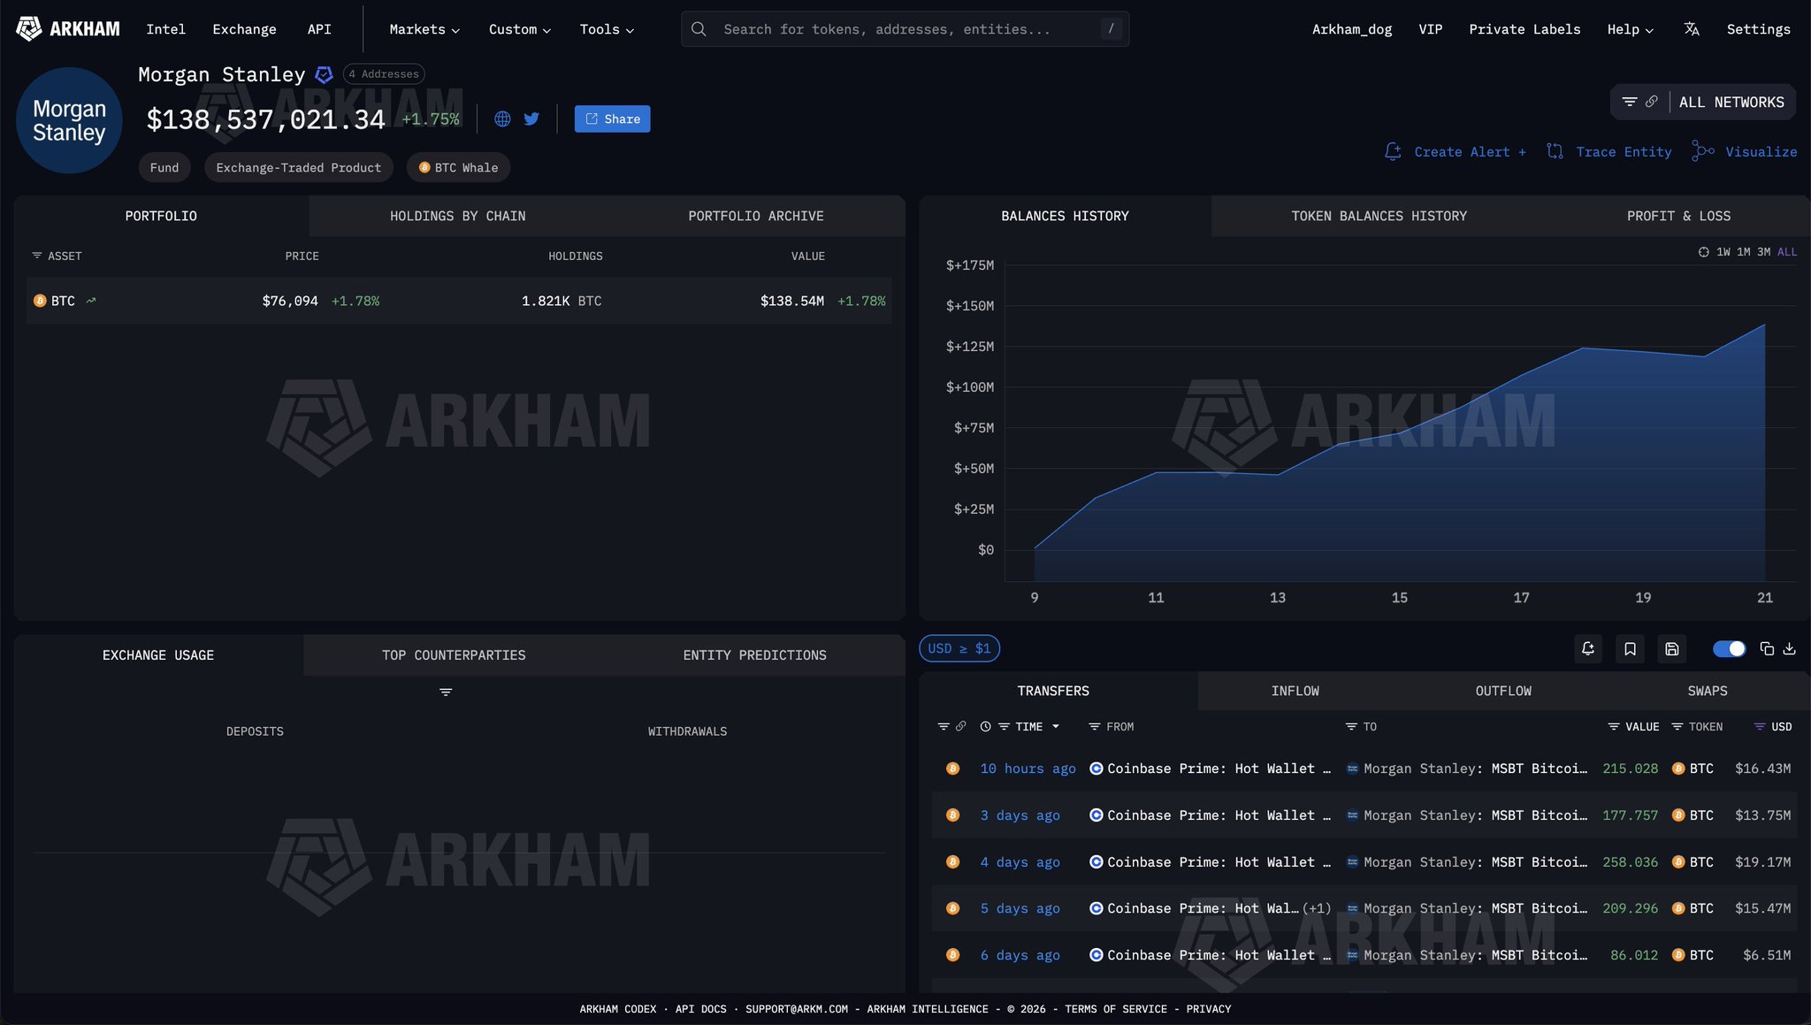Open the Top Counterparties tab
The height and width of the screenshot is (1025, 1811).
(x=454, y=655)
